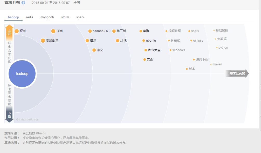This screenshot has height=153, width=261.
Task: Click the small dot beside 视频教程
Action: click(166, 31)
